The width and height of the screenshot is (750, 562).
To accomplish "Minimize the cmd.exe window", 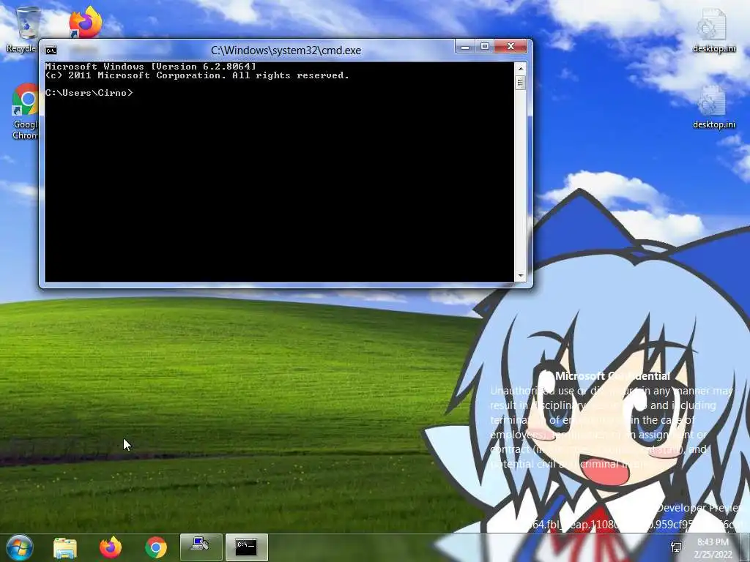I will [464, 46].
